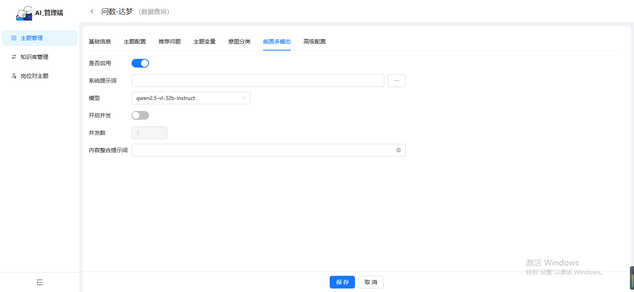The height and width of the screenshot is (292, 634).
Task: Switch to the 基础信息 tab
Action: click(100, 41)
